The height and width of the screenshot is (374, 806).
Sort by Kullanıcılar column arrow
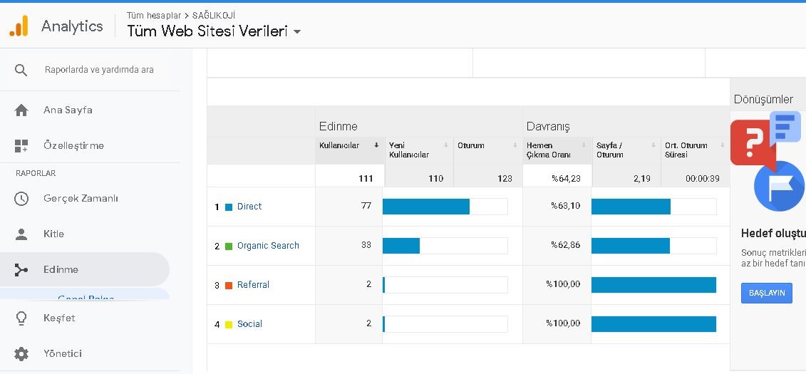[376, 145]
